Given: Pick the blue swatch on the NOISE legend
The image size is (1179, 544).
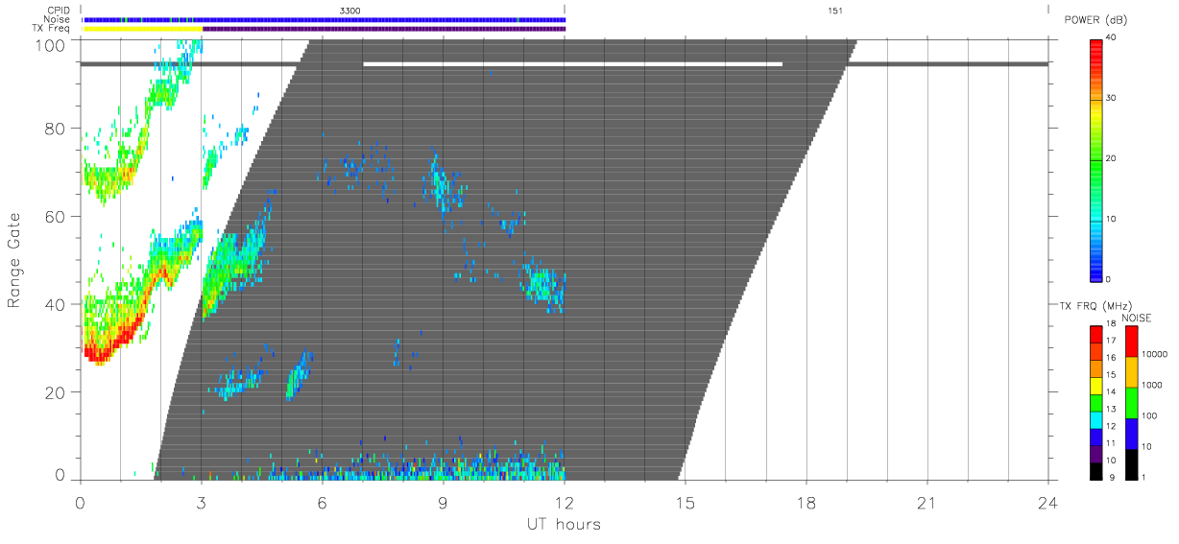Looking at the screenshot, I should [x=1131, y=432].
